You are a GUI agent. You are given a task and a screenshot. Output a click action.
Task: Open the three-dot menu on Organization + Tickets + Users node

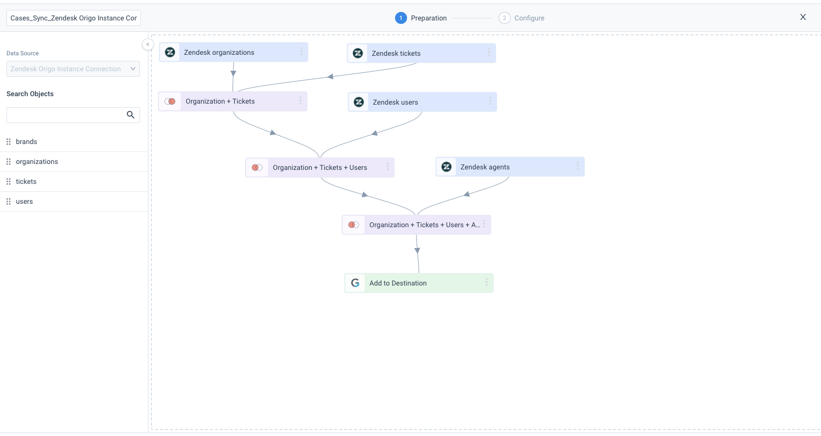pos(387,167)
